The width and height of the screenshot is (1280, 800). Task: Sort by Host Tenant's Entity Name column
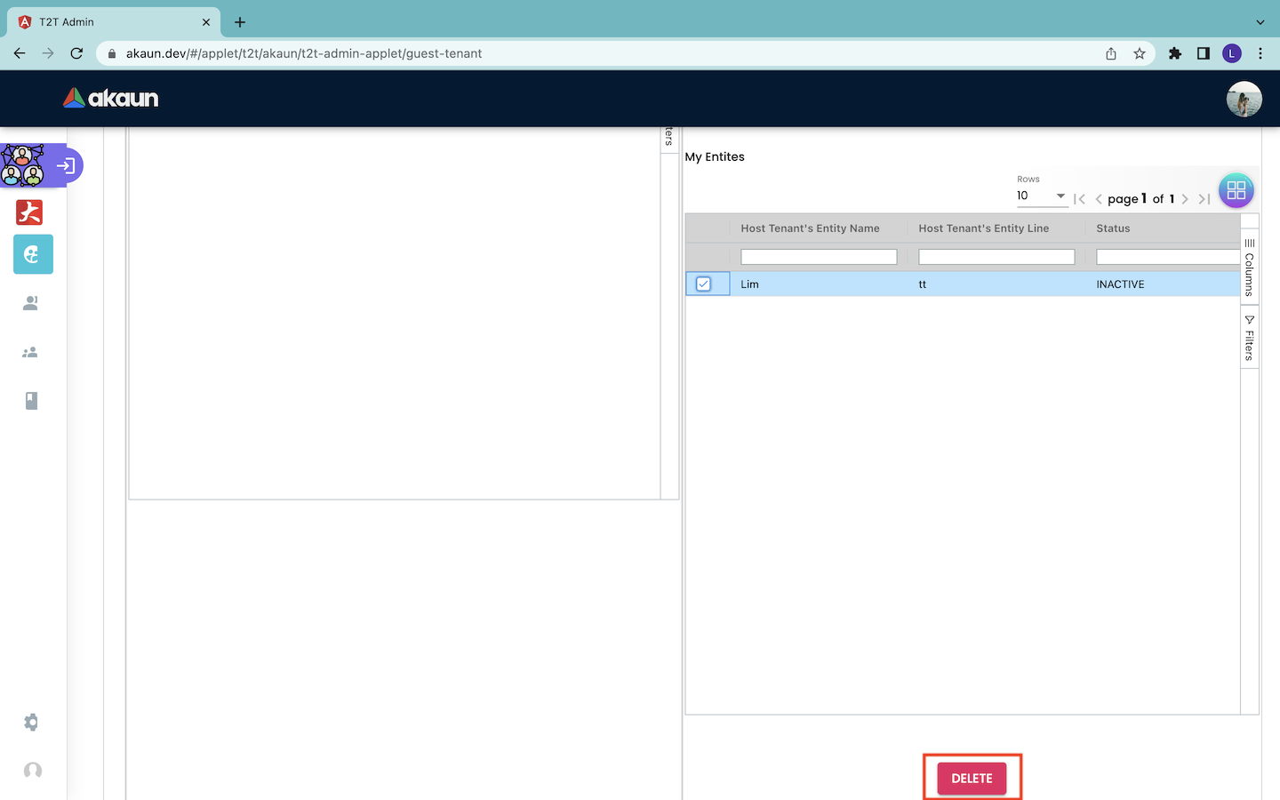(810, 228)
